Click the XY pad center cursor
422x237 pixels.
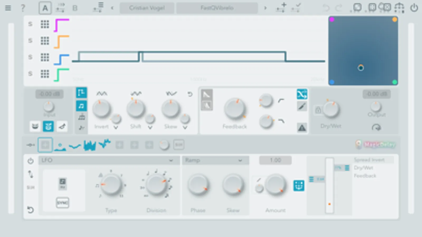(x=361, y=68)
